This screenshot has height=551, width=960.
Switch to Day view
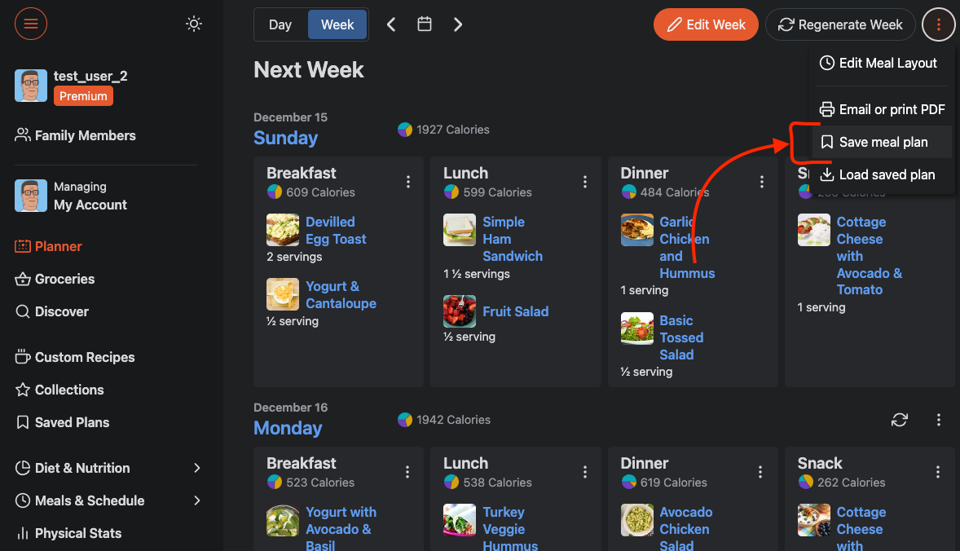click(280, 24)
